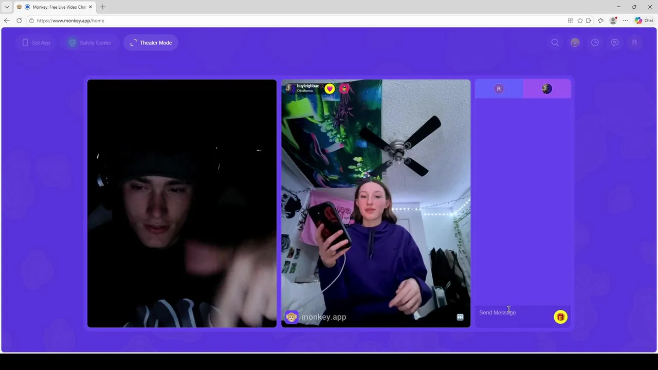Image resolution: width=658 pixels, height=370 pixels.
Task: Select the avatar picture chat tab
Action: pos(547,89)
